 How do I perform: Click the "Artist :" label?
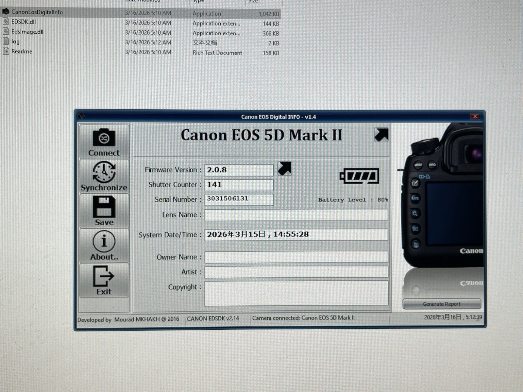191,272
